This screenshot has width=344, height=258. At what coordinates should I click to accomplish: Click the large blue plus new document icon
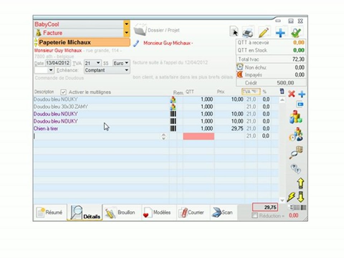(x=280, y=33)
